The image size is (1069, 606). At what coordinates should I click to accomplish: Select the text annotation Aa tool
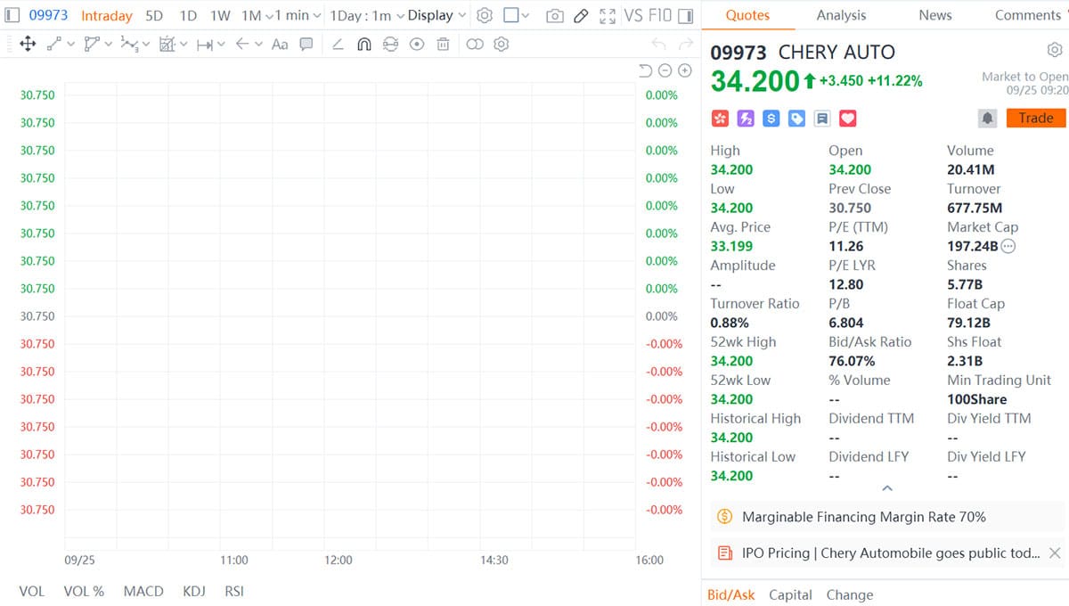point(278,44)
